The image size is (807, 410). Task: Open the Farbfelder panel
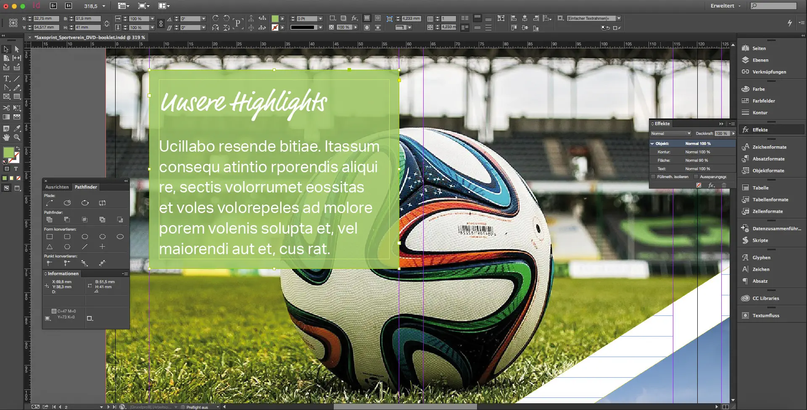(x=763, y=101)
